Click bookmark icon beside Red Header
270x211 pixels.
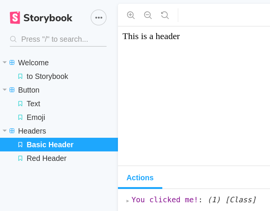[x=20, y=158]
